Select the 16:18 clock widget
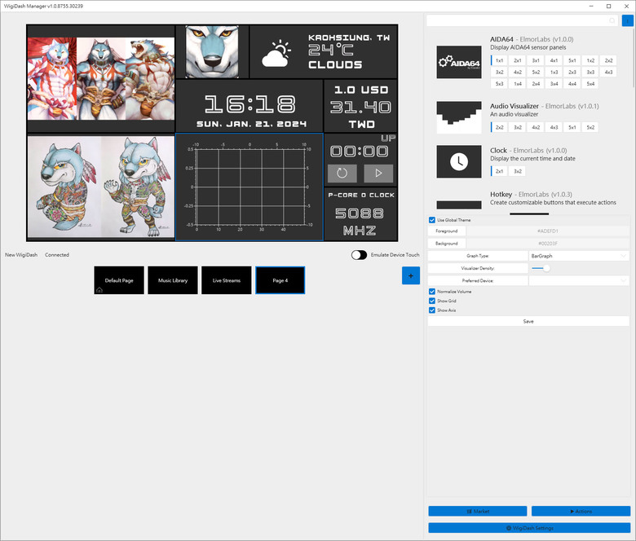 click(250, 106)
